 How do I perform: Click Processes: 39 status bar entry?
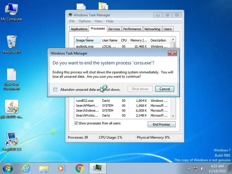(78, 137)
